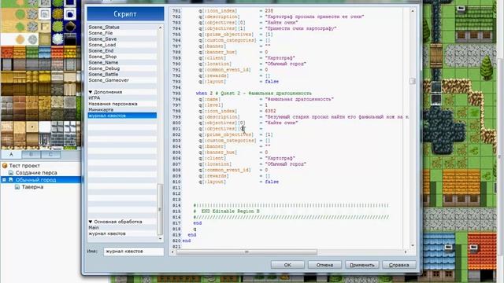Click line 801 objectives code line
This screenshot has height=283, width=504.
click(230, 129)
